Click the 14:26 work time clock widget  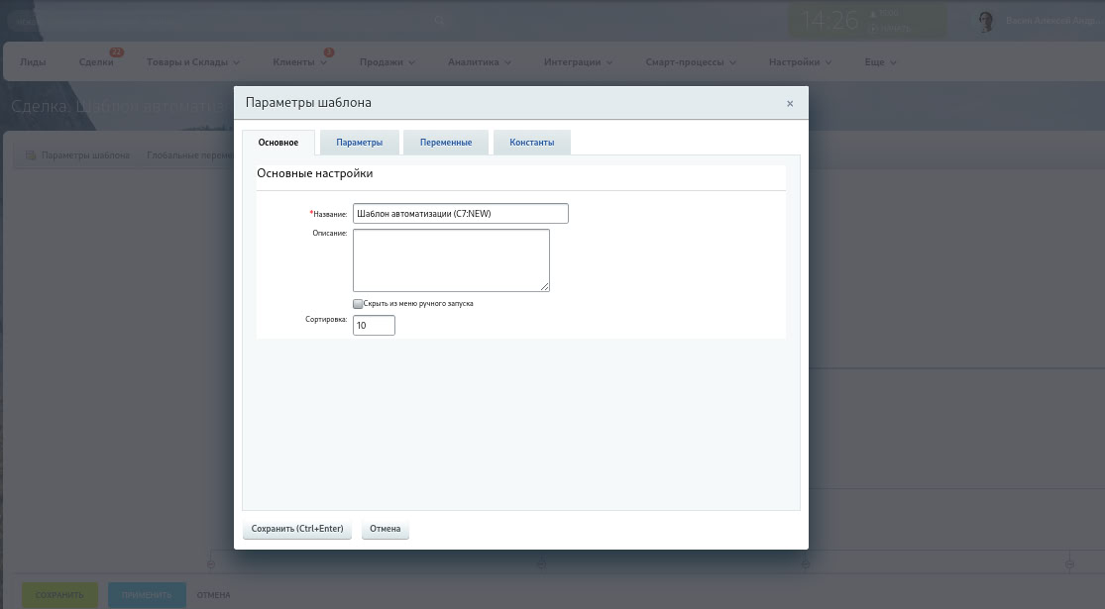(867, 21)
